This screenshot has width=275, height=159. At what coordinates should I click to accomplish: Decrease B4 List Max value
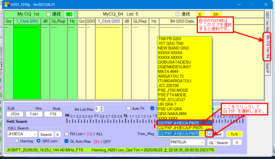(x=101, y=110)
